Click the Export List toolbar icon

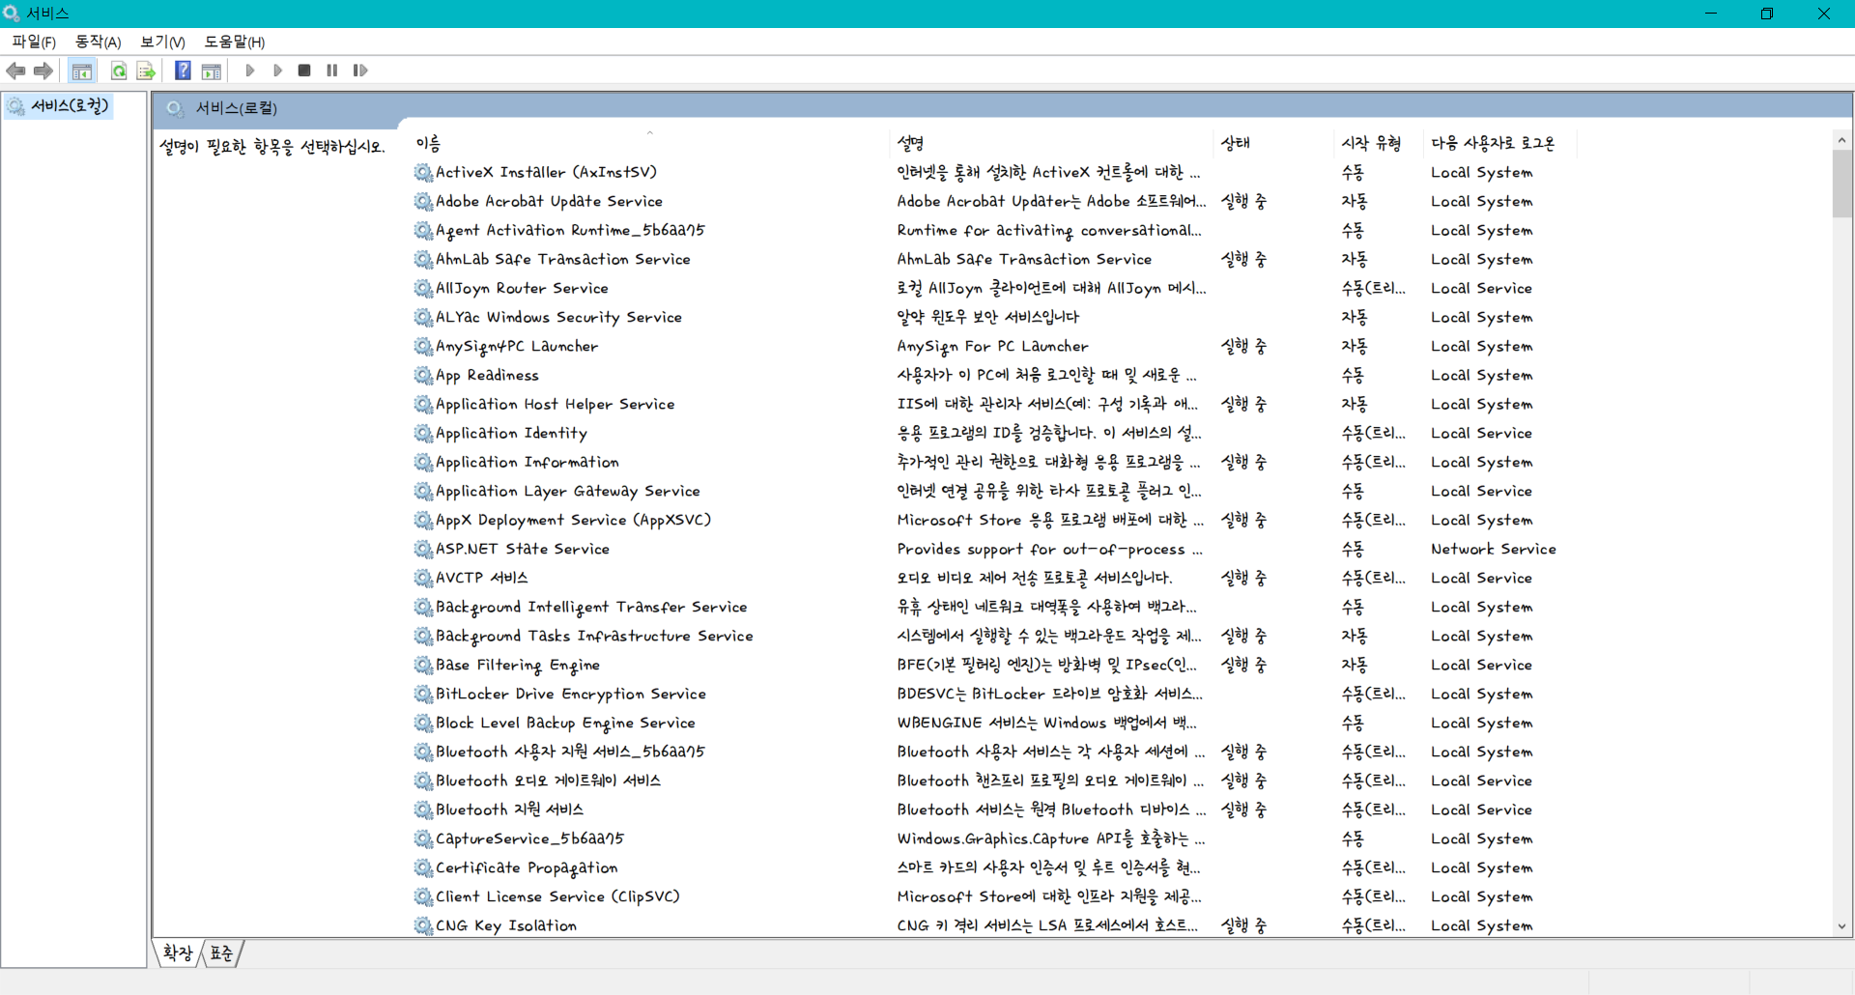pos(146,71)
